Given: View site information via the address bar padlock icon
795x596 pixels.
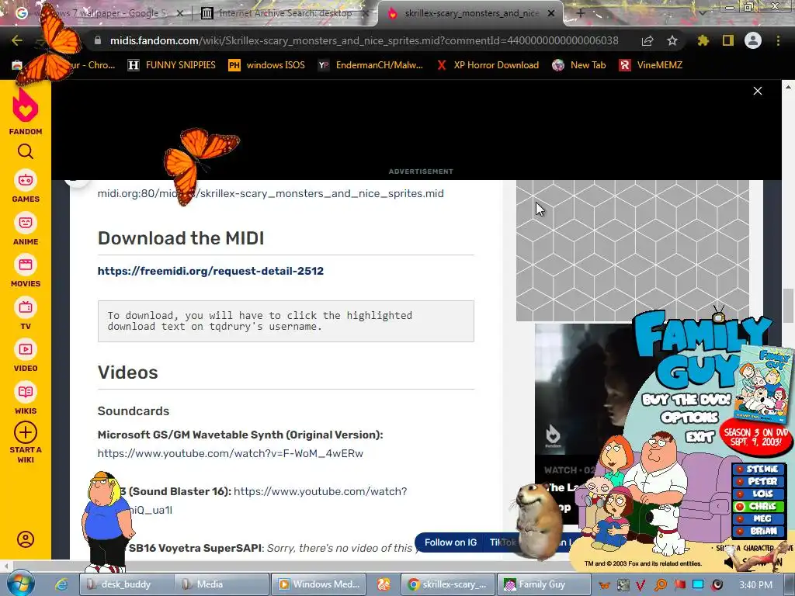Looking at the screenshot, I should [x=97, y=40].
